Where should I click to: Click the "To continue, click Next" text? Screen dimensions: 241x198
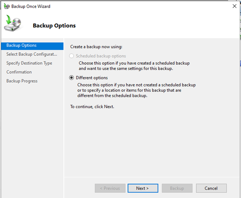click(92, 107)
